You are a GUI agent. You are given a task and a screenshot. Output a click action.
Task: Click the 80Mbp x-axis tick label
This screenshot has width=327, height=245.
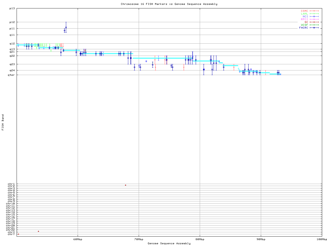click(200, 239)
